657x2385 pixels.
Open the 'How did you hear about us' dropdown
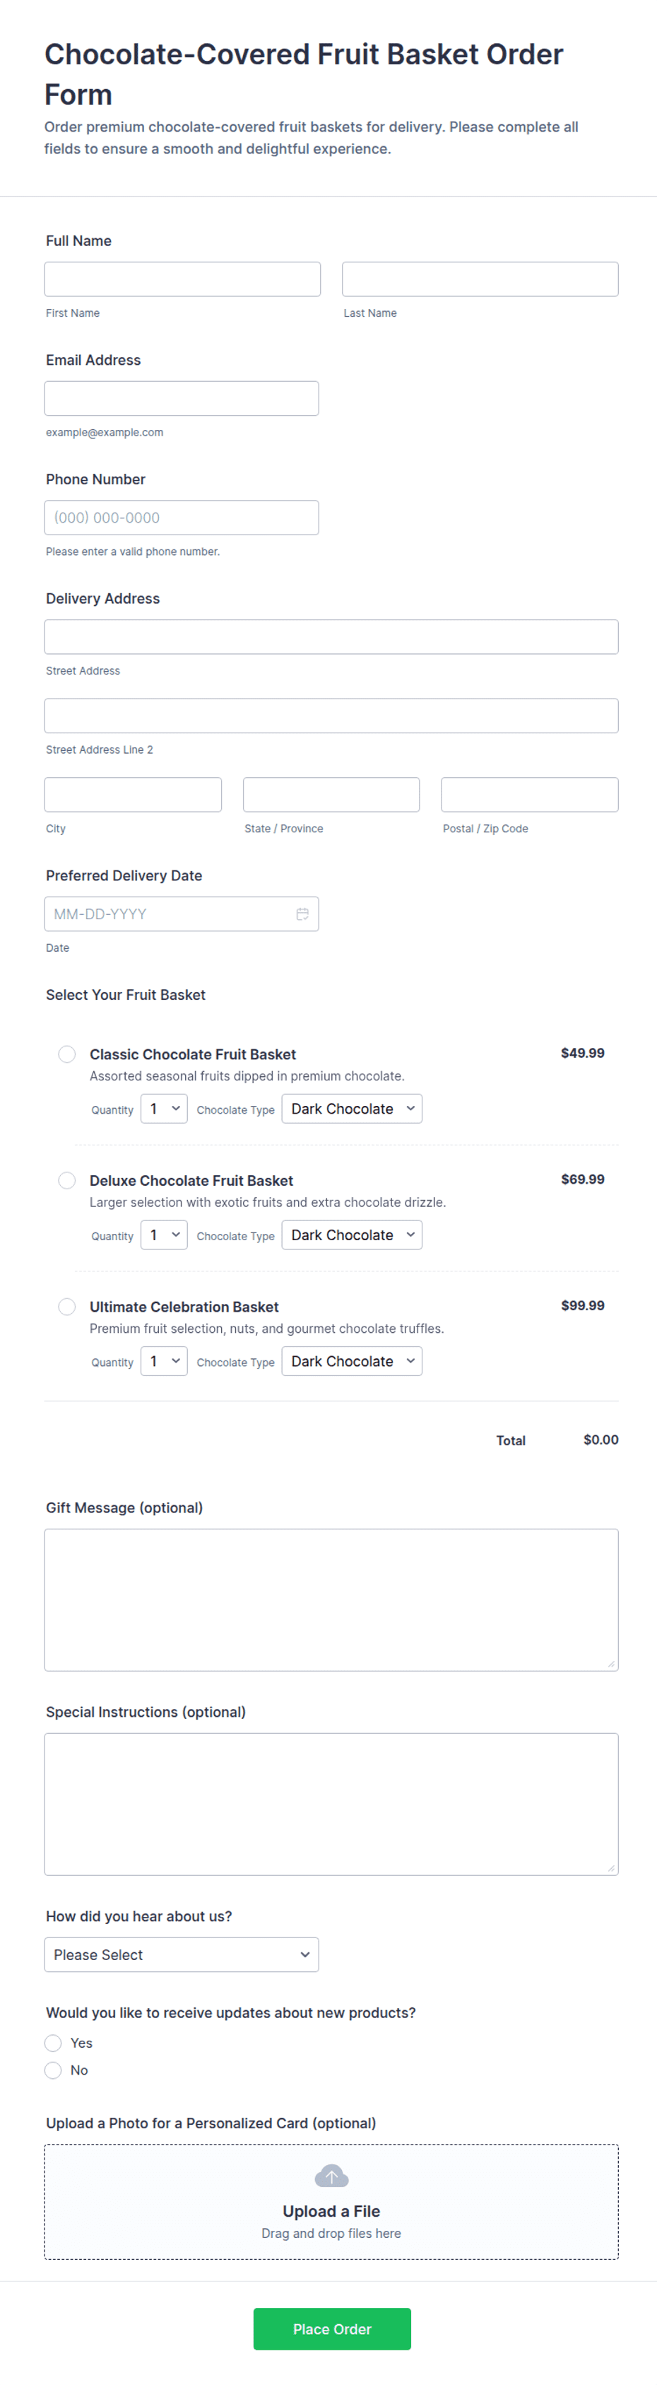(x=182, y=1954)
